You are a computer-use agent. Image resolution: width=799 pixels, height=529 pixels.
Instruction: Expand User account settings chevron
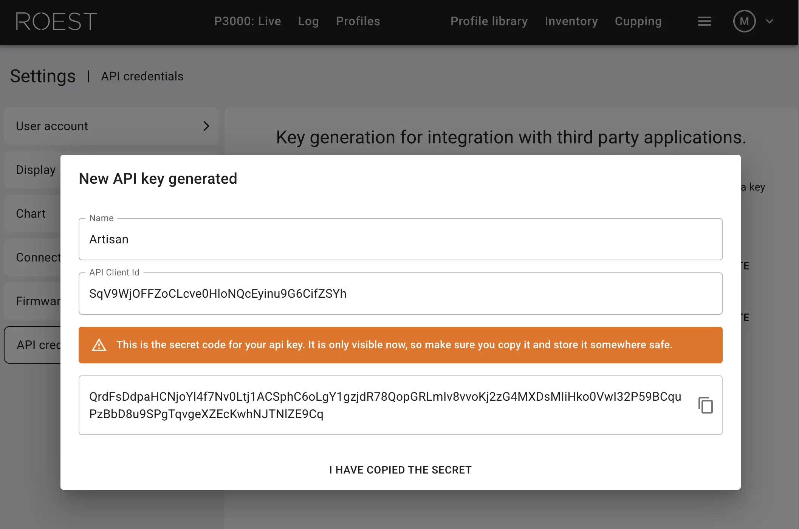206,126
